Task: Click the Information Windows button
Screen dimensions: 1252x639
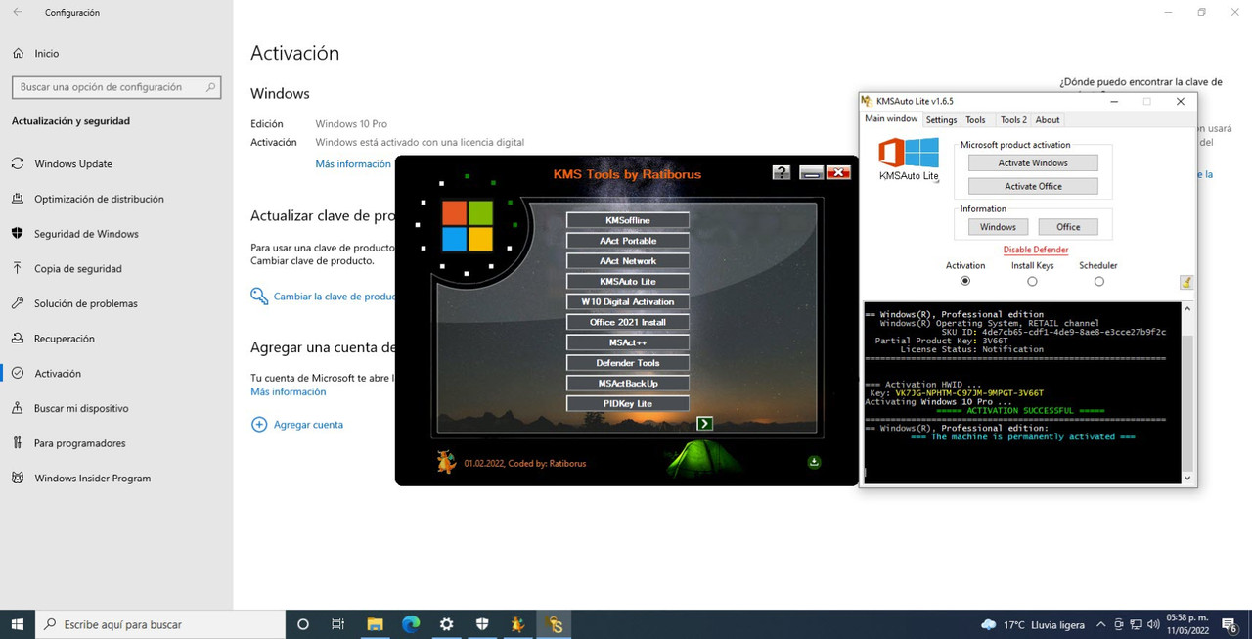Action: [x=998, y=227]
